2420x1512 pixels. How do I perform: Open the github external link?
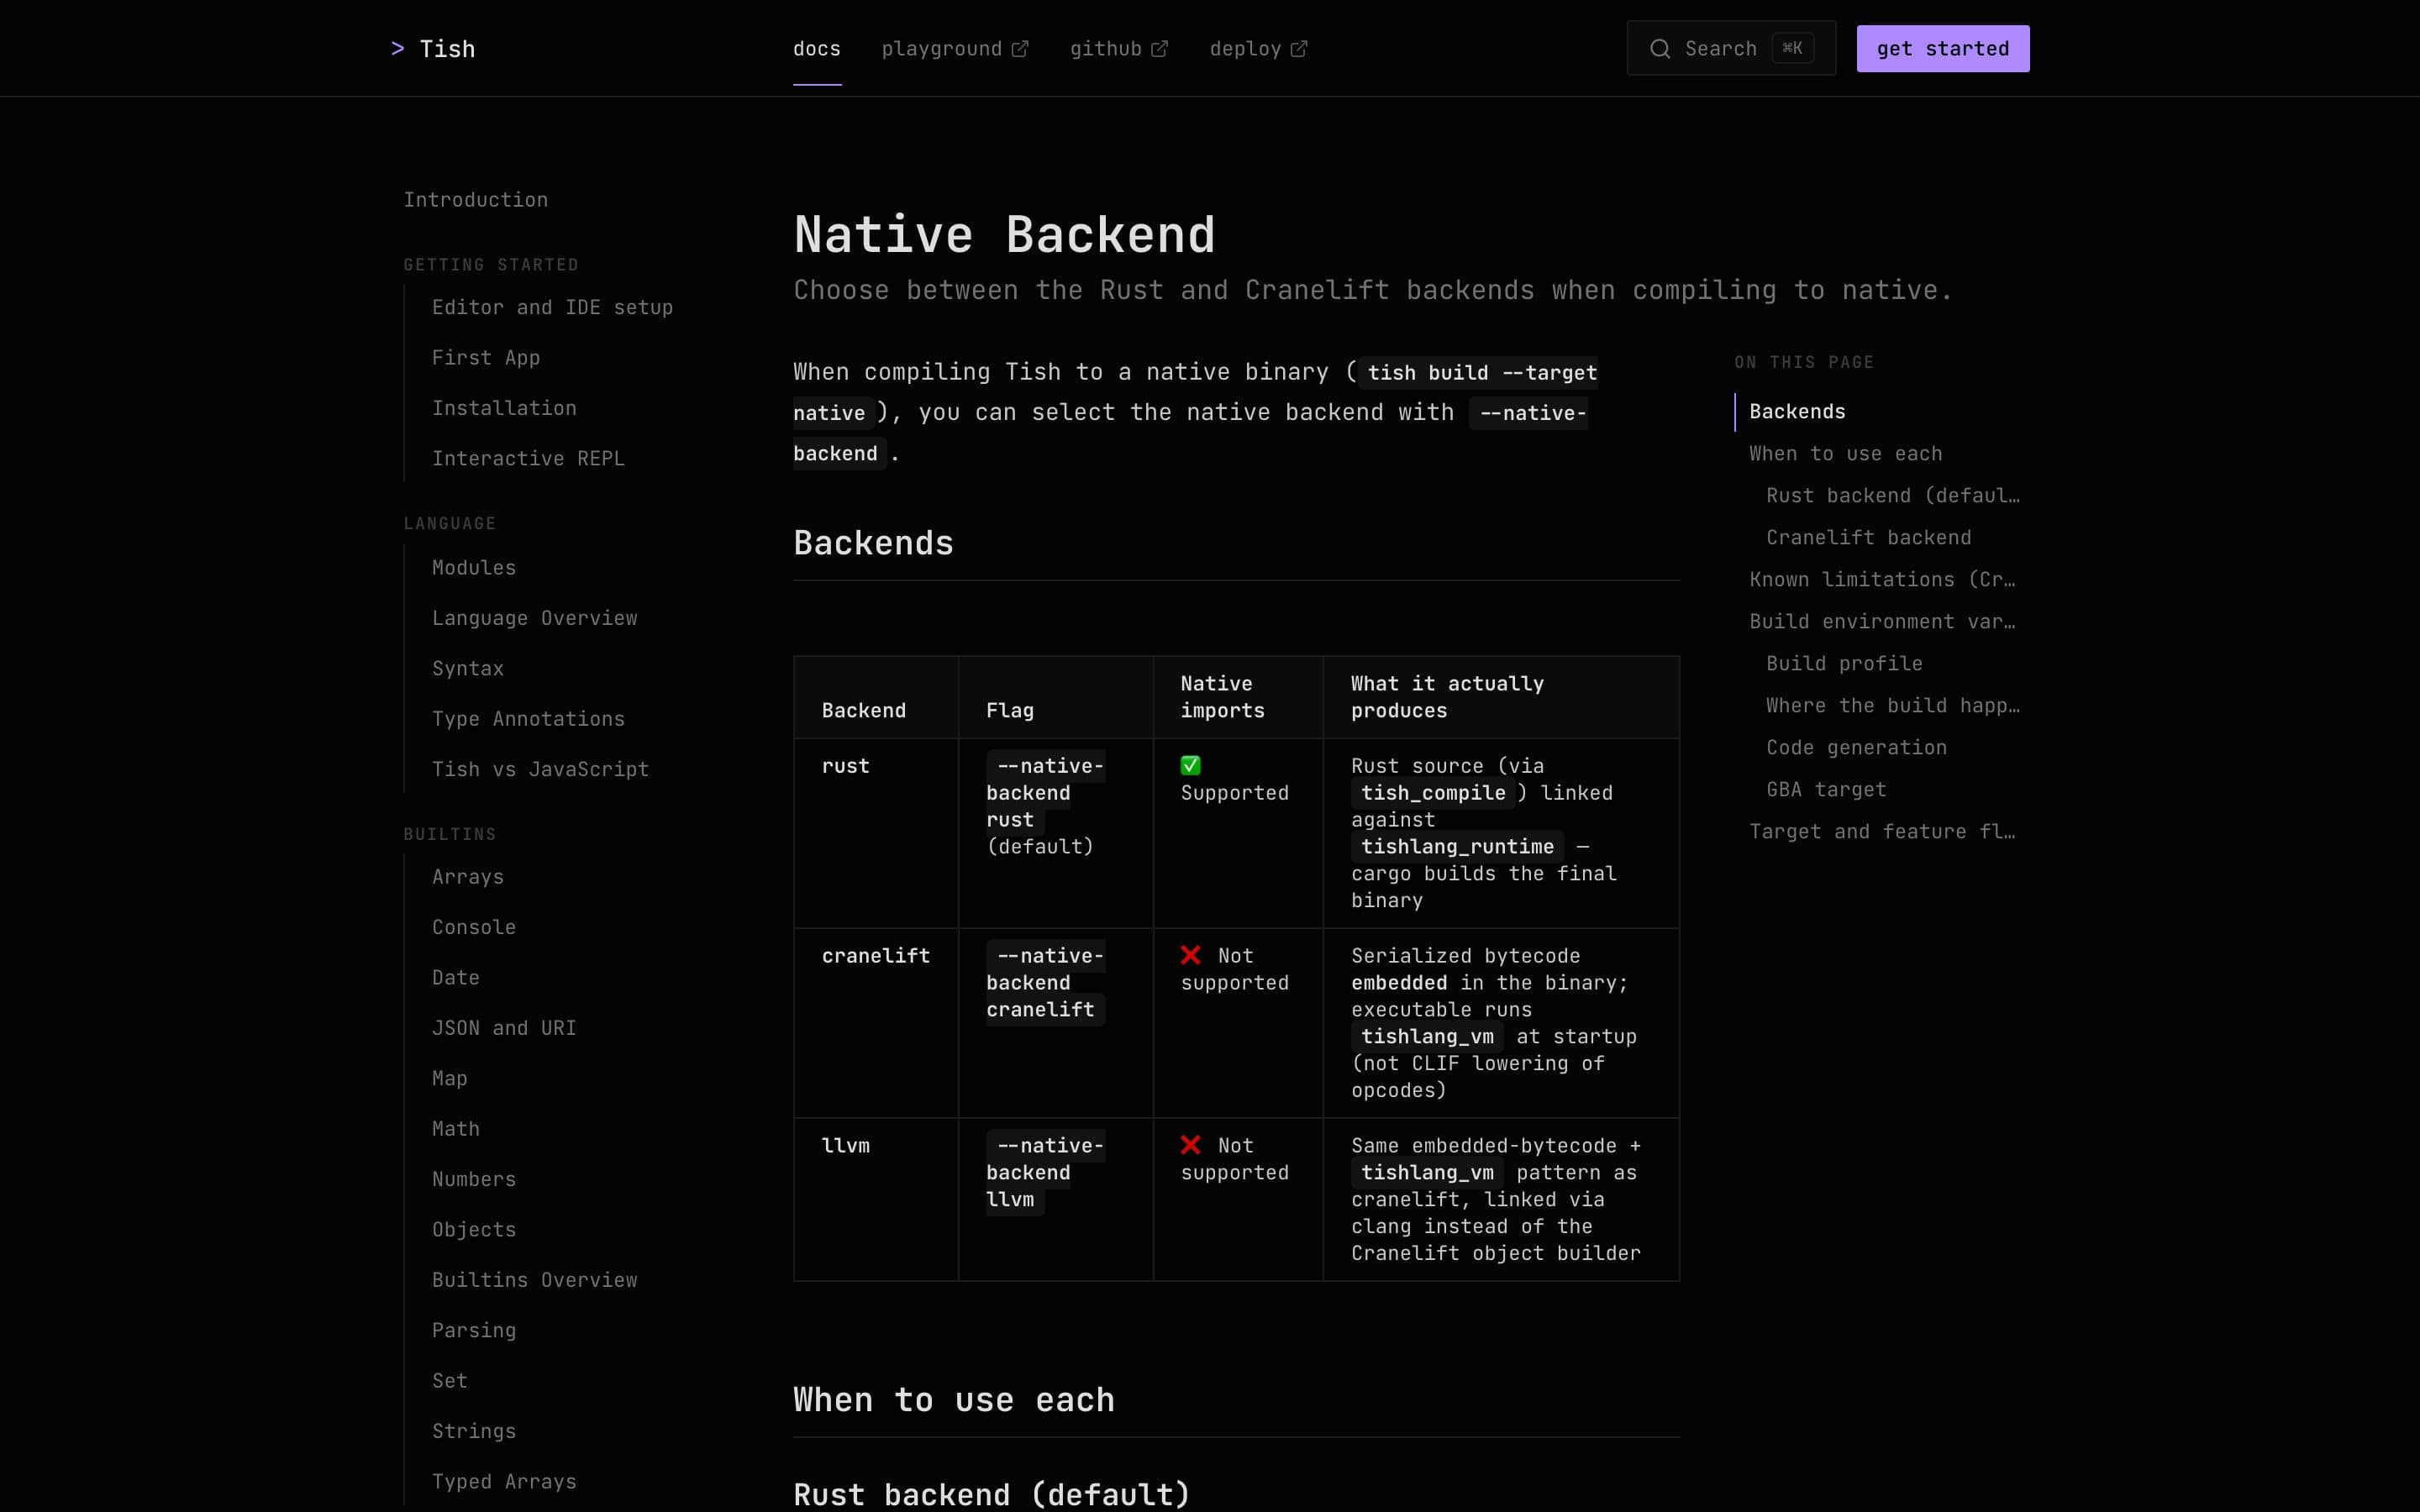pos(1119,49)
